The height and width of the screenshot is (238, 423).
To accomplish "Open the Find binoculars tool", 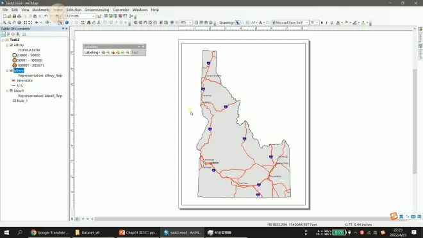I will 88,22.
